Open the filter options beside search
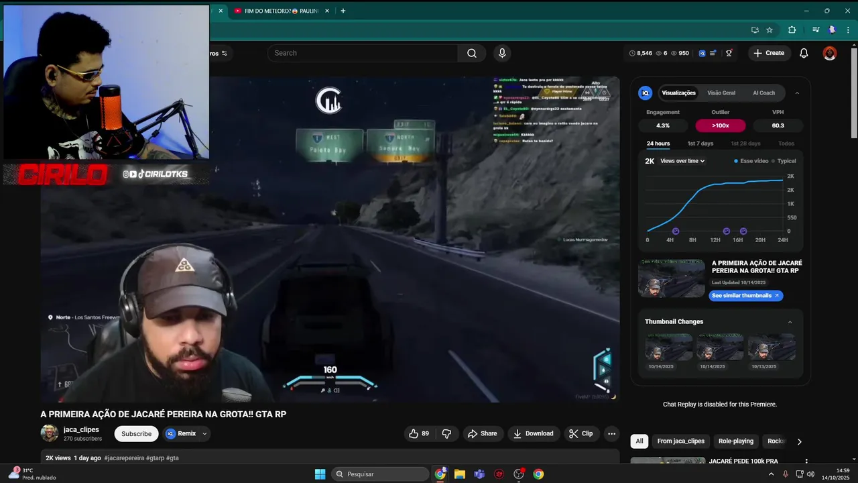This screenshot has height=483, width=858. [x=224, y=53]
